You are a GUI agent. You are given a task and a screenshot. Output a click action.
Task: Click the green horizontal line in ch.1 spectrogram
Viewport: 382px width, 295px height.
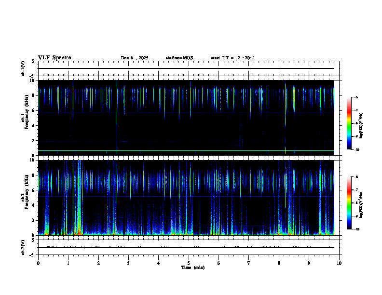tap(186, 151)
